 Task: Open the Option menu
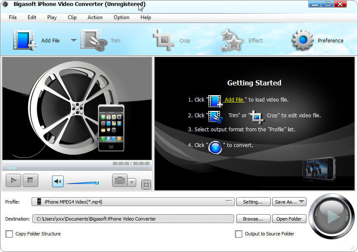(x=121, y=17)
